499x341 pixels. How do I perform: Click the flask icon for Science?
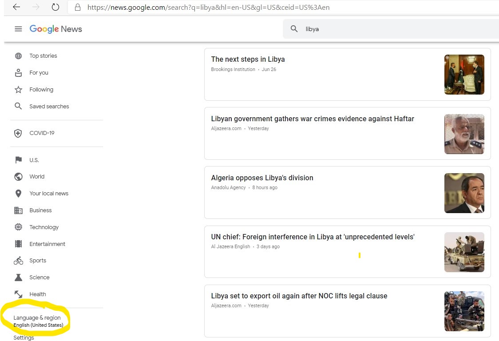[19, 278]
